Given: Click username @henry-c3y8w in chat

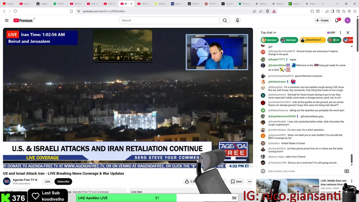Looking at the screenshot, I should [x=276, y=157].
